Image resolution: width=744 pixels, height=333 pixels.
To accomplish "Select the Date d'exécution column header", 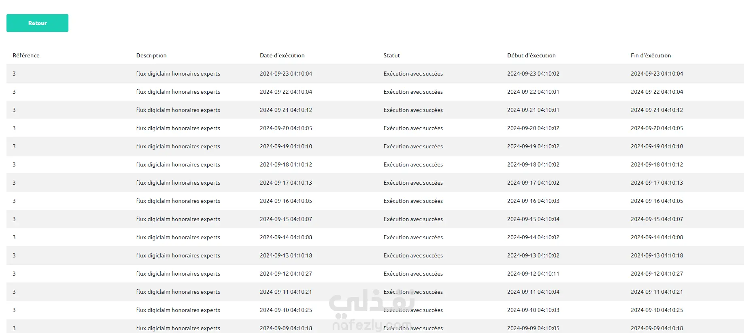I will pyautogui.click(x=282, y=55).
